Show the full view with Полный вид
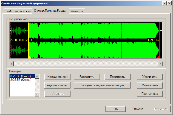The image size is (173, 115). click(x=150, y=94)
